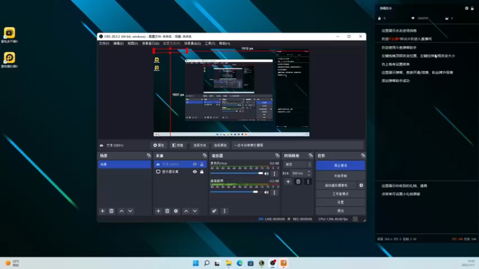Click the Exit button in the Controls panel
The image size is (479, 269).
(340, 211)
